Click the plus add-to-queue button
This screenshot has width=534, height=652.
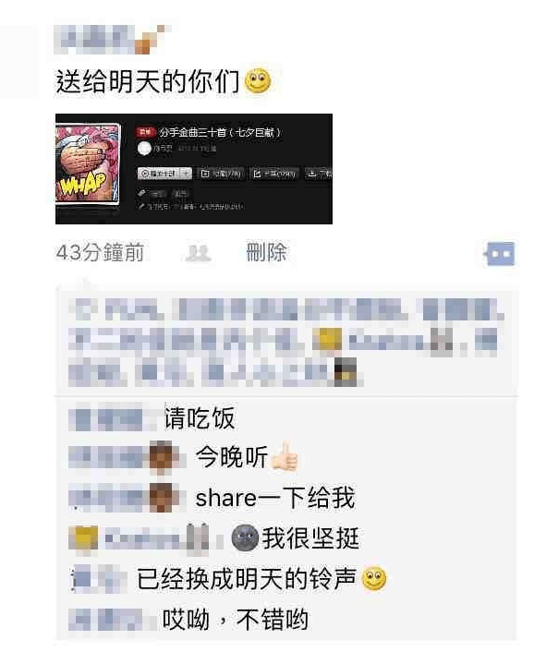(187, 174)
